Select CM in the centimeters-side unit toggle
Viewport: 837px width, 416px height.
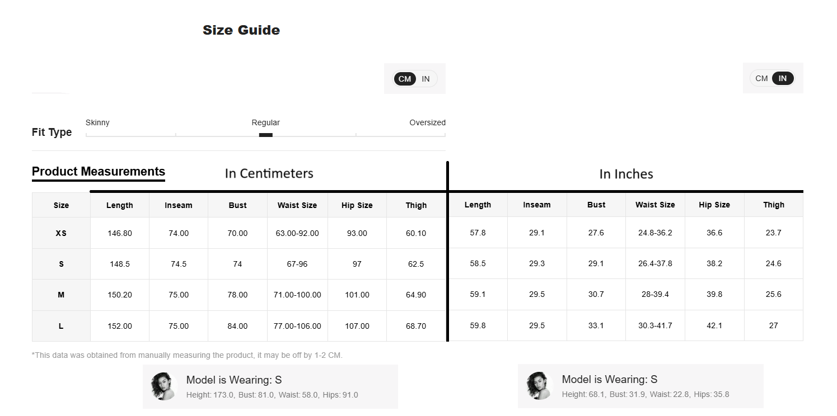click(x=405, y=79)
